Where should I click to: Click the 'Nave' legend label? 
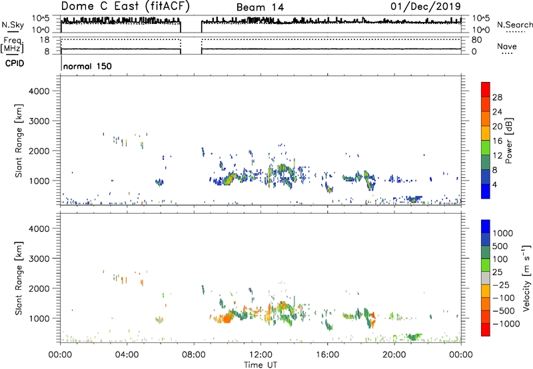pos(506,47)
